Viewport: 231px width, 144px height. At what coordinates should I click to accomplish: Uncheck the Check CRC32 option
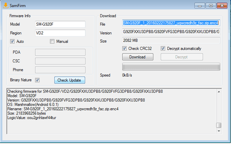pos(125,48)
